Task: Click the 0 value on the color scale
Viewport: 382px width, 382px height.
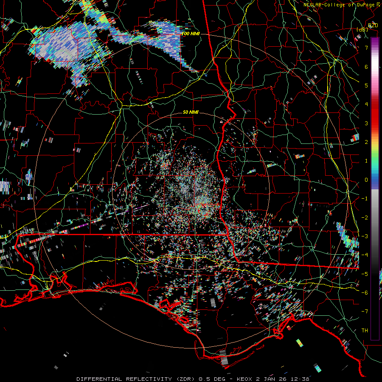Action: click(366, 180)
